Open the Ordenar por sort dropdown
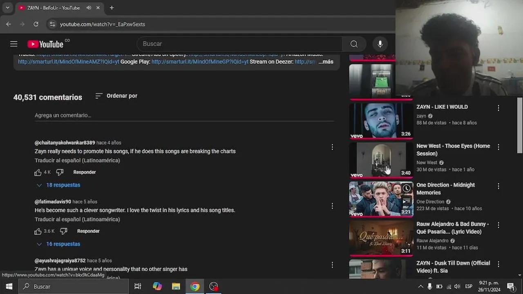 [x=116, y=96]
